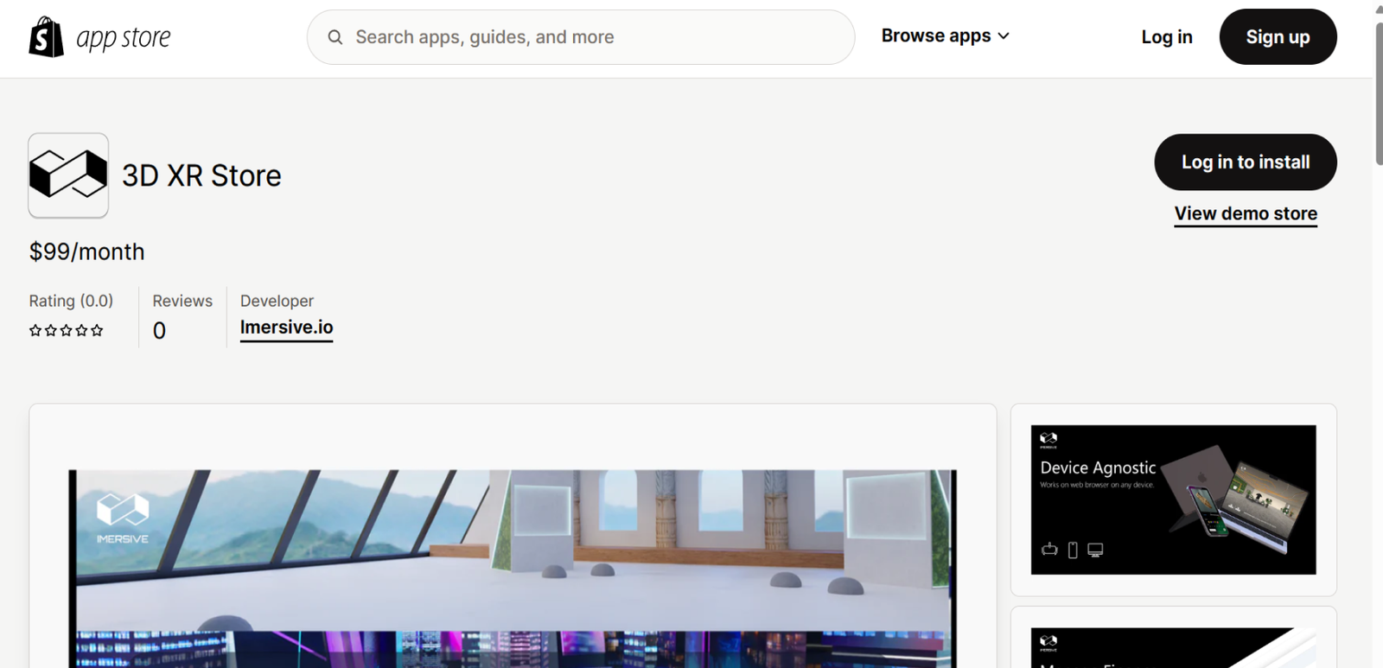Image resolution: width=1383 pixels, height=668 pixels.
Task: Click the magnifying glass search icon
Action: click(x=335, y=37)
